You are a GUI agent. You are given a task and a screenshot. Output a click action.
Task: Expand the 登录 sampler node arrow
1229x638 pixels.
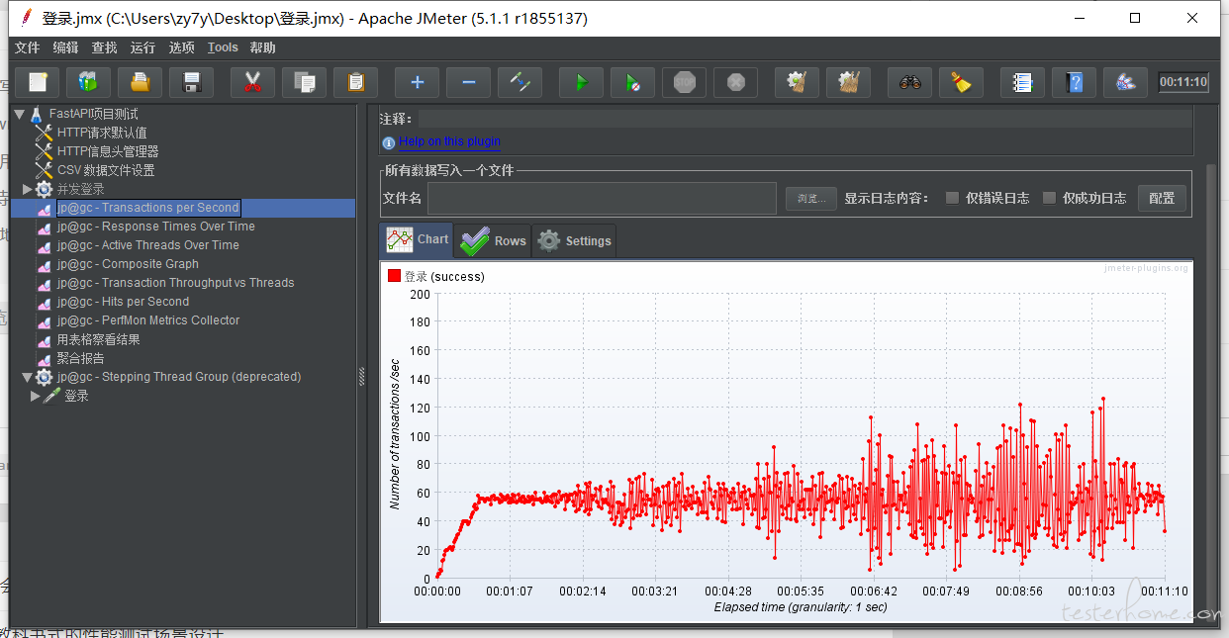36,396
